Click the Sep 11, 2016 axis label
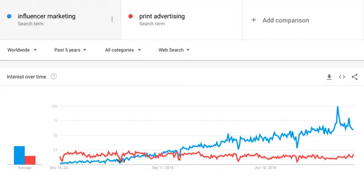This screenshot has height=192, width=364. [x=162, y=168]
